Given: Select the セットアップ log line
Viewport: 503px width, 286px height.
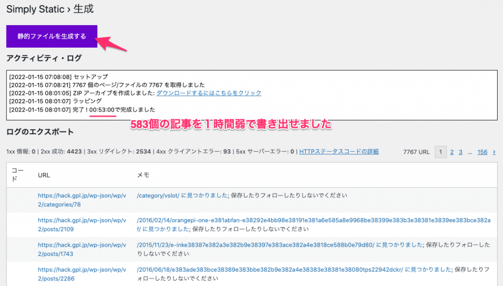Looking at the screenshot, I should [59, 77].
